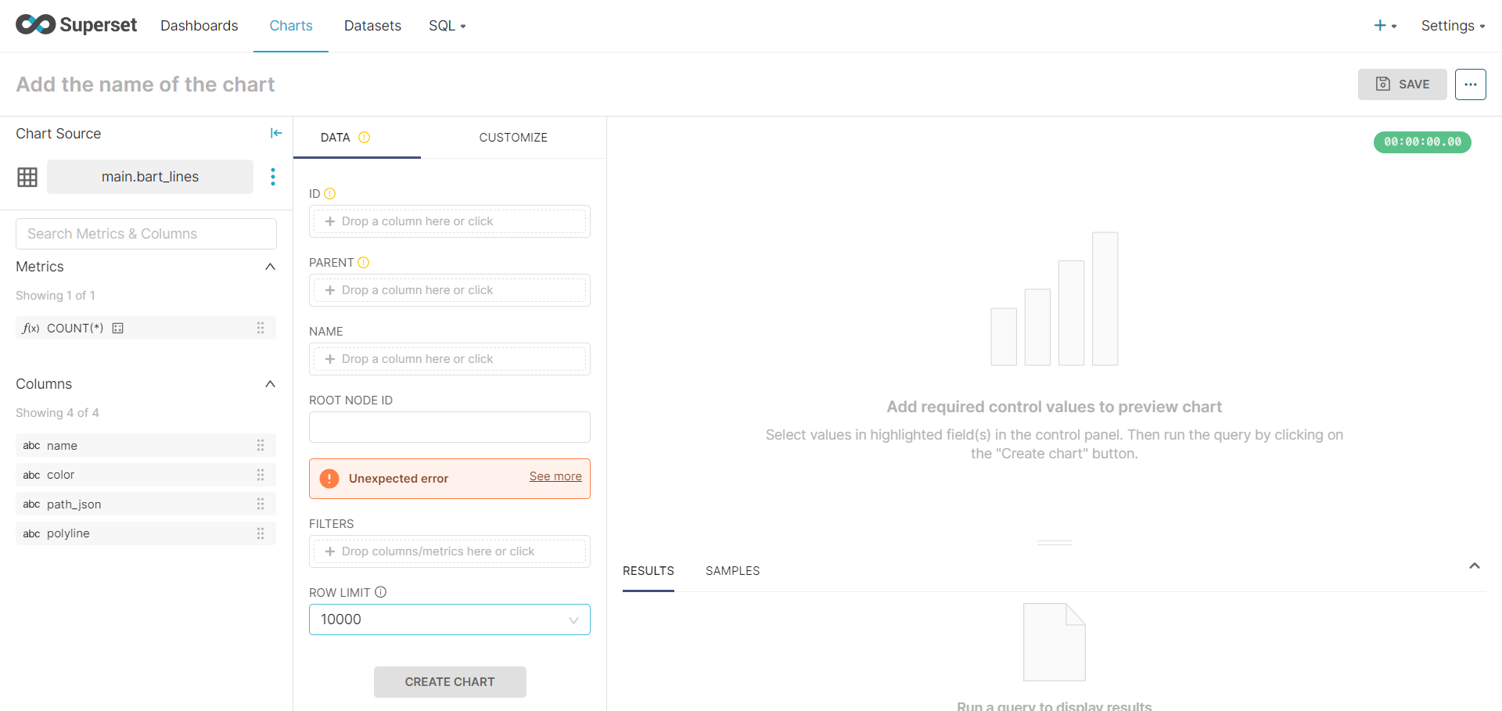1502x711 pixels.
Task: Click the CREATE CHART button
Action: [x=450, y=682]
